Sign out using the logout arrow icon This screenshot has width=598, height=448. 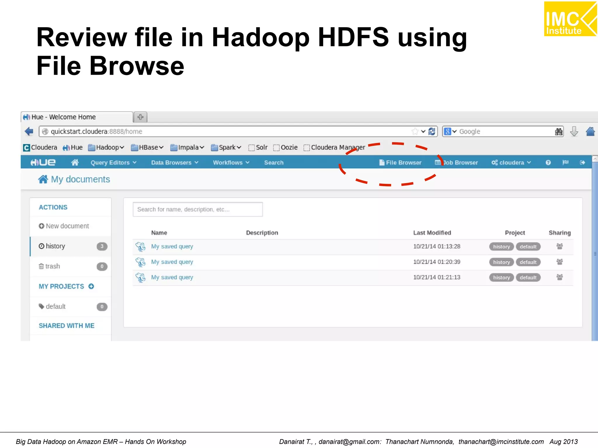pyautogui.click(x=583, y=162)
